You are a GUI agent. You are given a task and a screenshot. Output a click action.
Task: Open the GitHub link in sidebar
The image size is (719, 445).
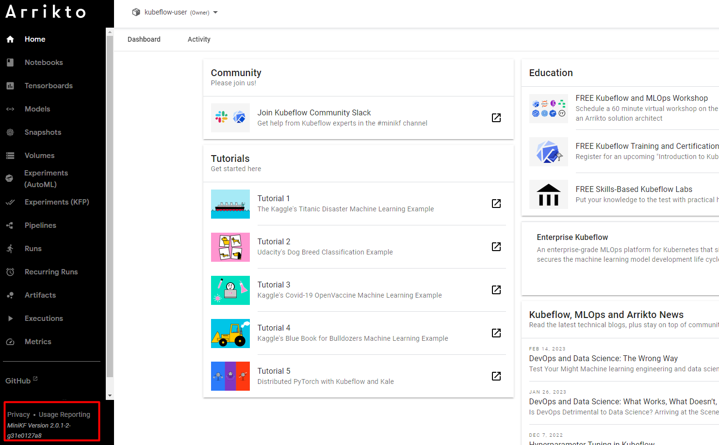tap(21, 381)
